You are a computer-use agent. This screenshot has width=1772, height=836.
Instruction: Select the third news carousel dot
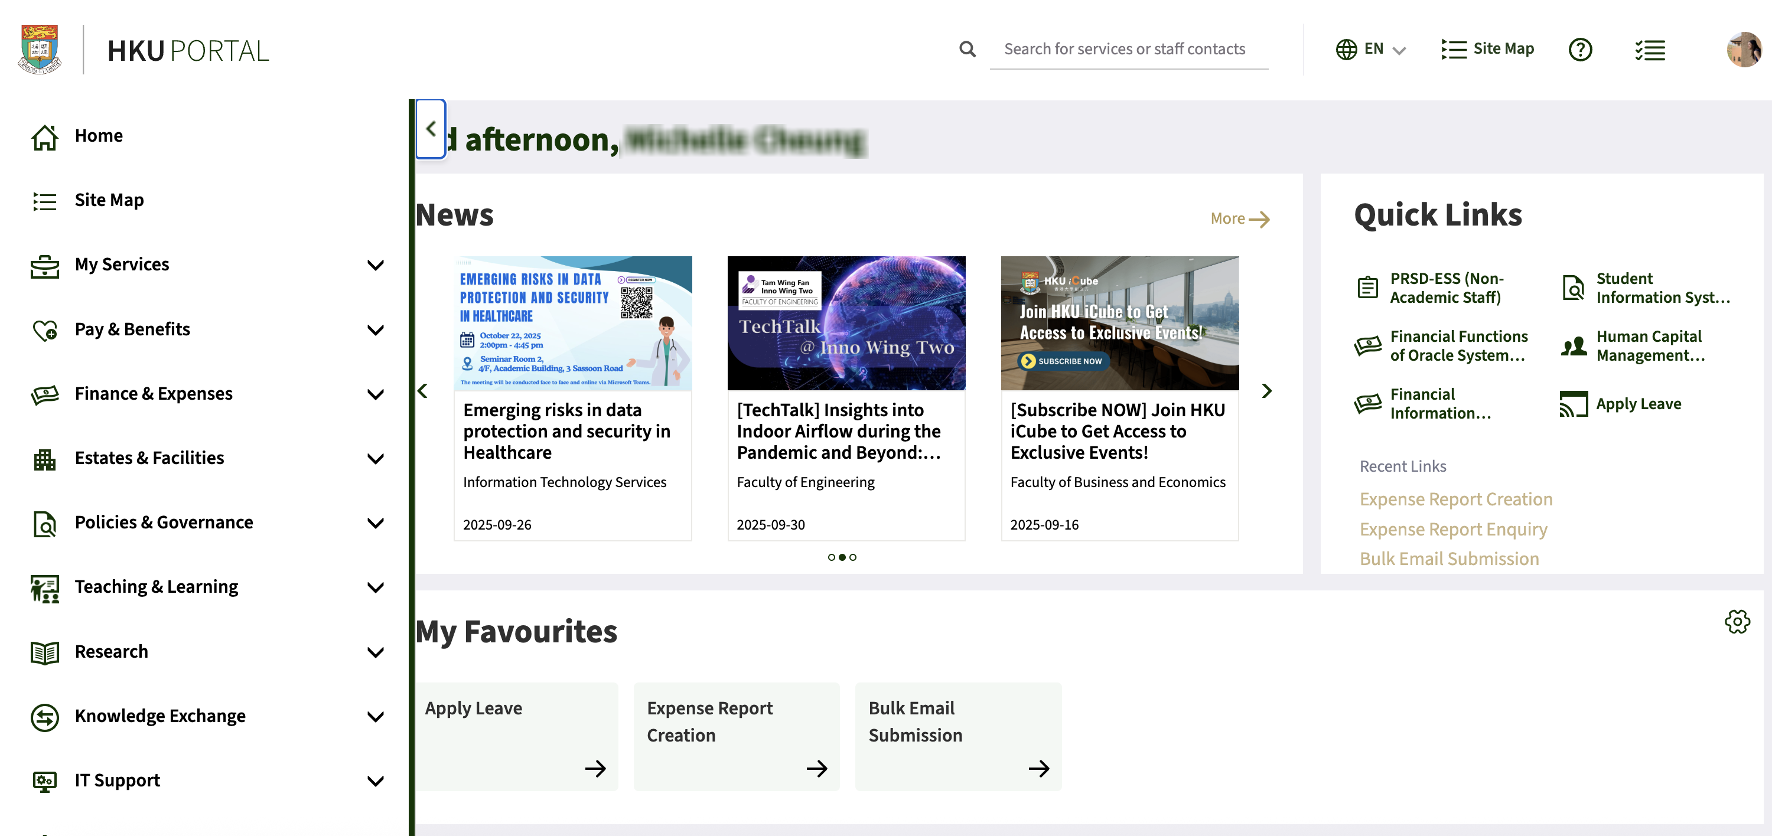(x=853, y=557)
